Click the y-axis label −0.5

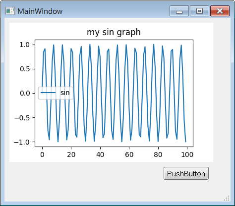pos(22,118)
